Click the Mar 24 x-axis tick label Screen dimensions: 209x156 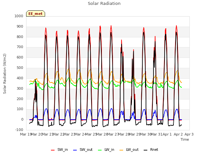click(x=81, y=134)
